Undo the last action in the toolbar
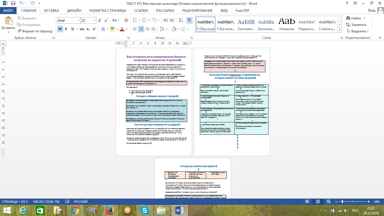The image size is (384, 216). click(22, 3)
